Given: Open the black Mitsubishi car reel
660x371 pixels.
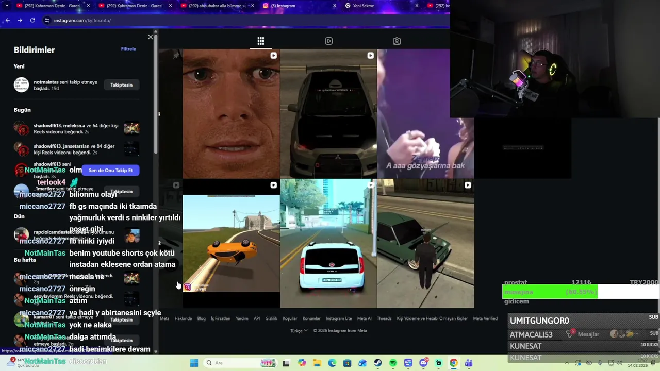Looking at the screenshot, I should (x=328, y=113).
